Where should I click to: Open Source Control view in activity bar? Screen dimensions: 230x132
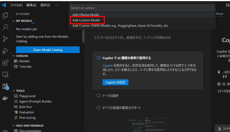[x=5, y=39]
